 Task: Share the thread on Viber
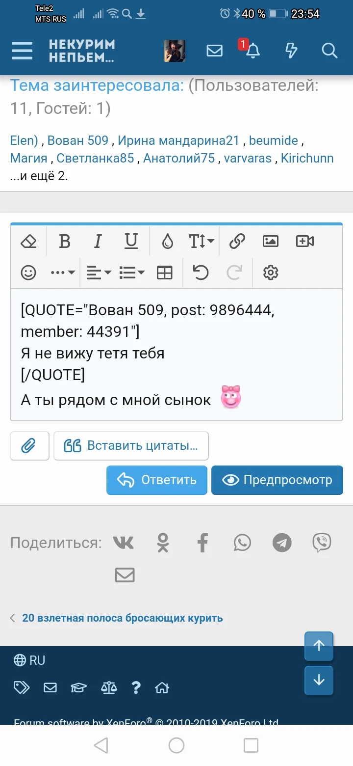coord(322,543)
